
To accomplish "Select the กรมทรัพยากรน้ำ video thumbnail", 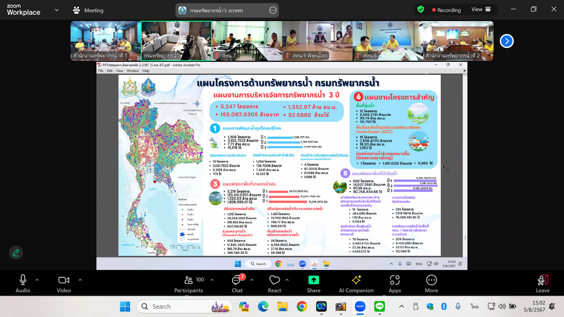I will (x=176, y=41).
